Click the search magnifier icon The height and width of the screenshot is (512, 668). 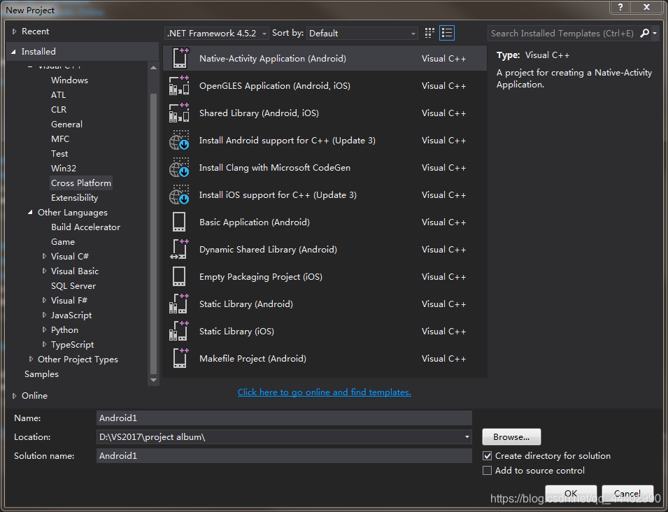point(645,34)
